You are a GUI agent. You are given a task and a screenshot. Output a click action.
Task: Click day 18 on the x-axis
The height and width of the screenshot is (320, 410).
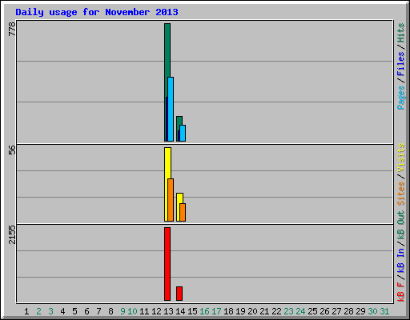pyautogui.click(x=228, y=311)
